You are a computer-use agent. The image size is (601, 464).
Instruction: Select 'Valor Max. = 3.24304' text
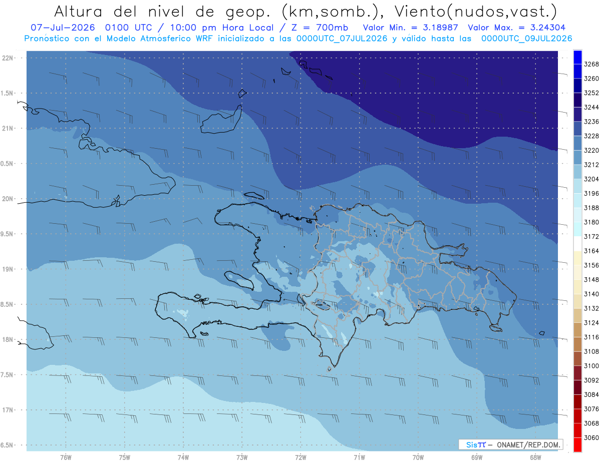(517, 28)
